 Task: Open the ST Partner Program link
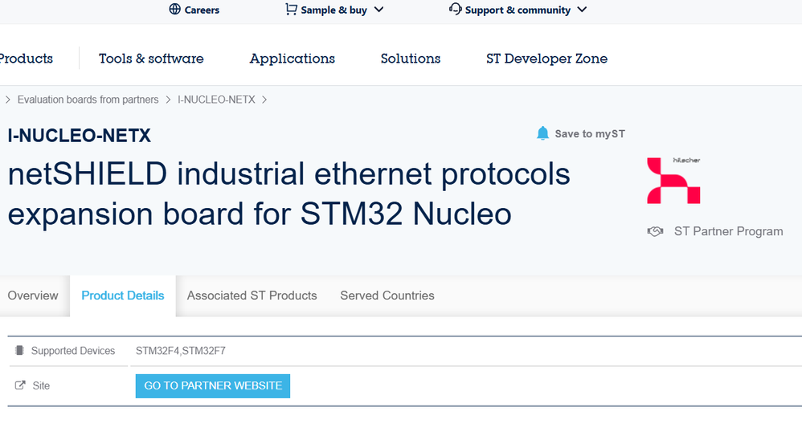tap(728, 231)
